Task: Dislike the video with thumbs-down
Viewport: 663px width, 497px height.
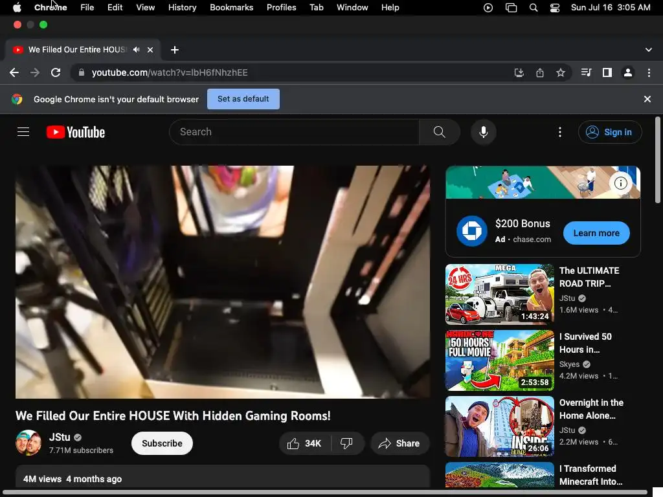Action: pyautogui.click(x=346, y=443)
